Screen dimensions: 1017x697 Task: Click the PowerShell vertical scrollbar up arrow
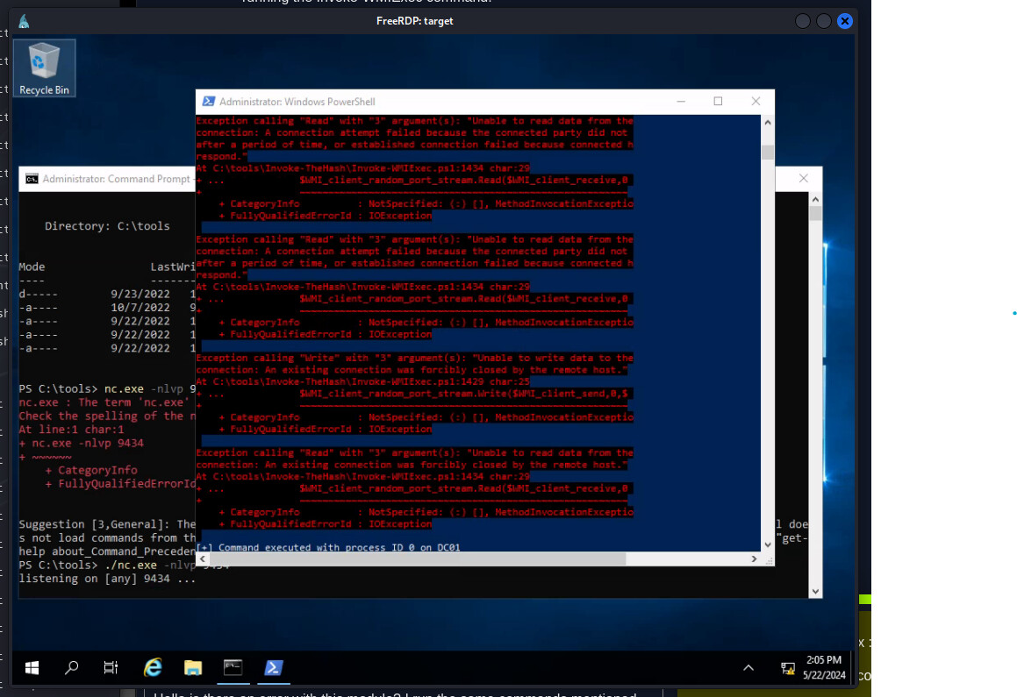[x=767, y=123]
